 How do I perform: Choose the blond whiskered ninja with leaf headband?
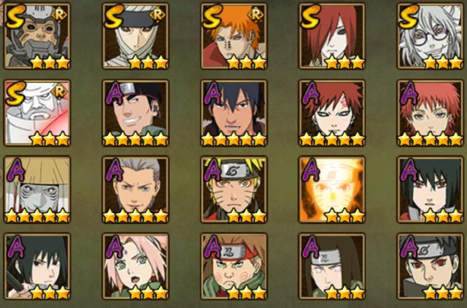(x=234, y=189)
